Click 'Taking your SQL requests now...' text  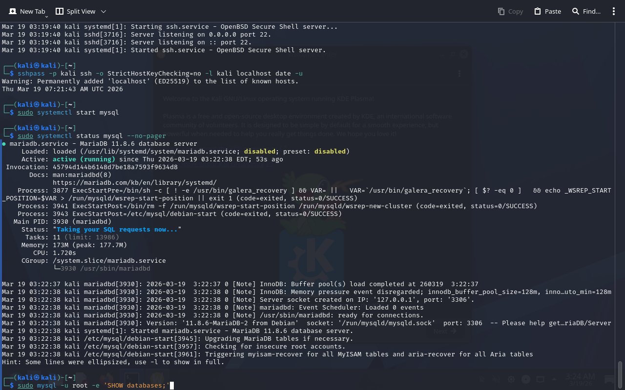pyautogui.click(x=117, y=230)
